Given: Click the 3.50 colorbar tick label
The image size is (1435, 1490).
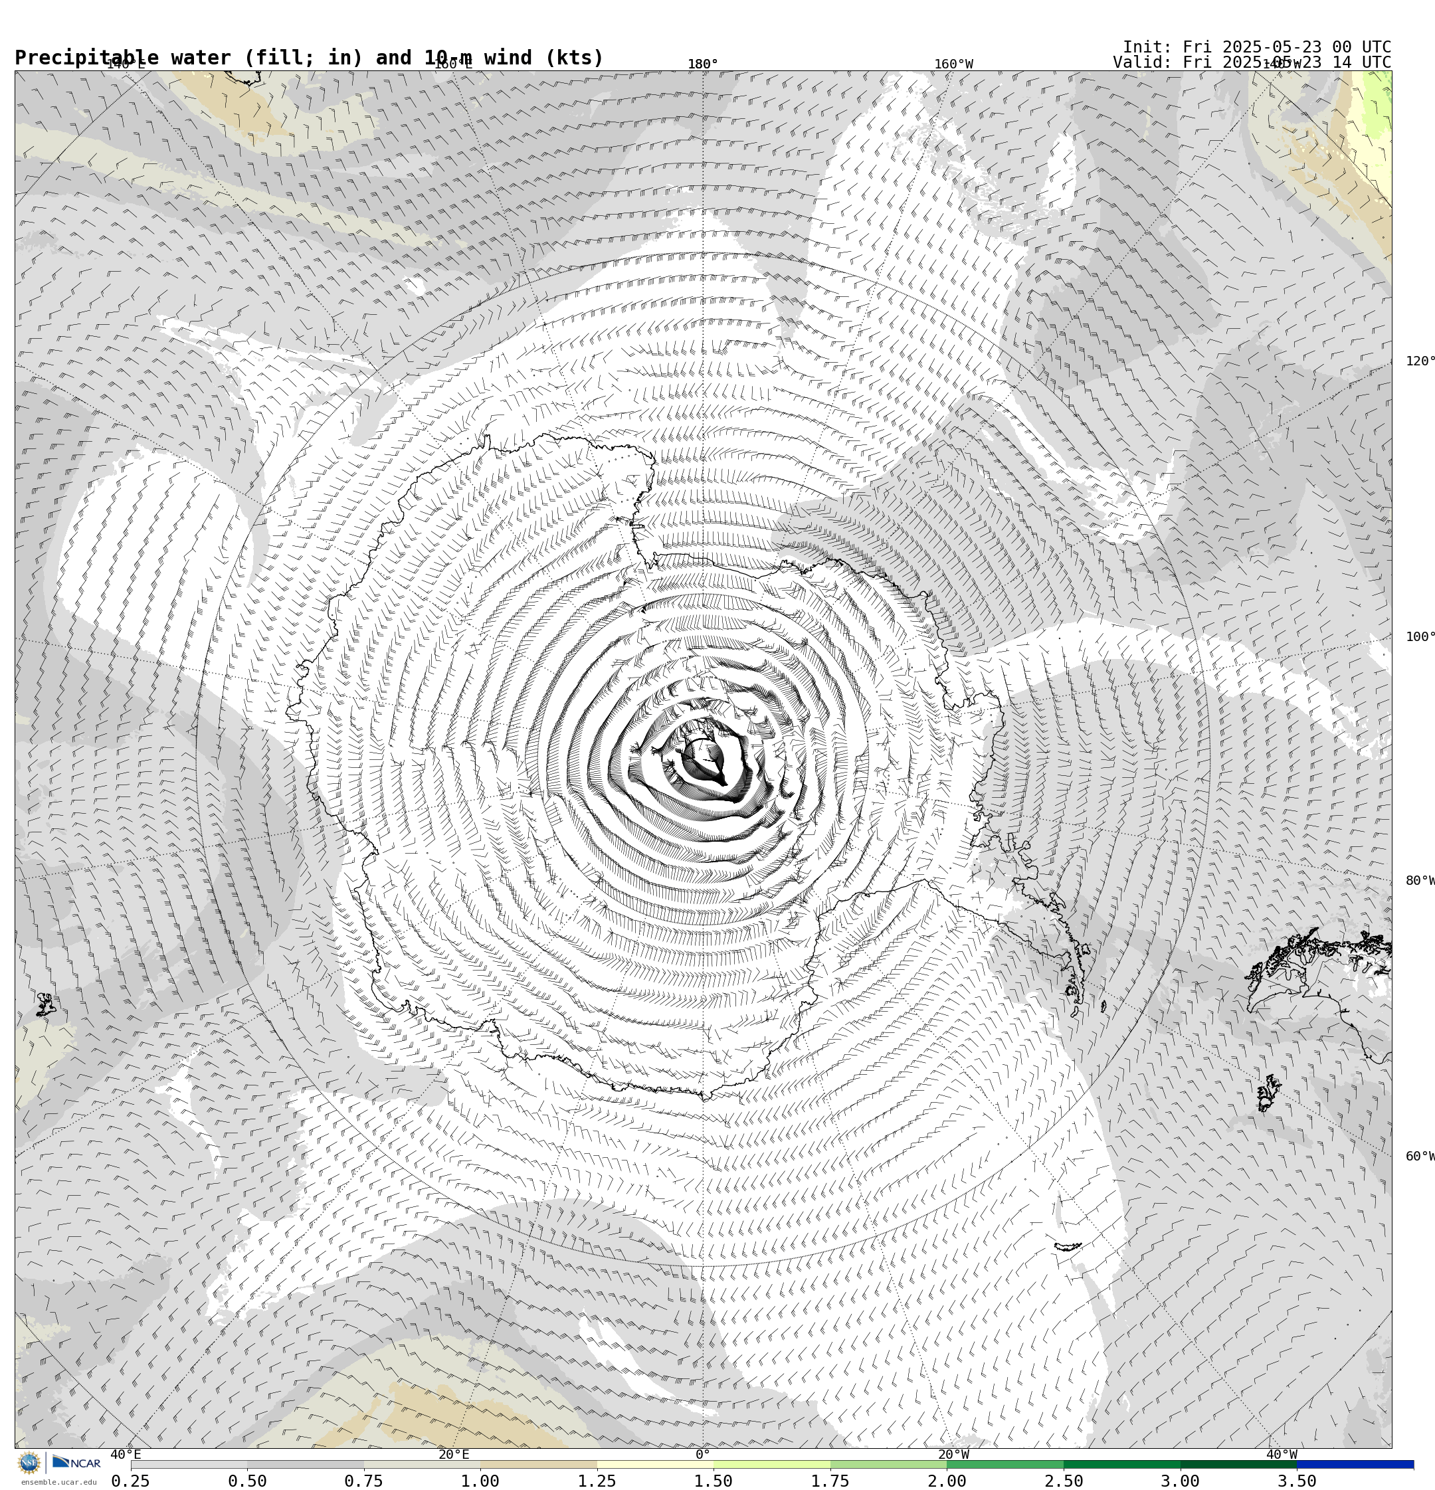Looking at the screenshot, I should (x=1297, y=1481).
